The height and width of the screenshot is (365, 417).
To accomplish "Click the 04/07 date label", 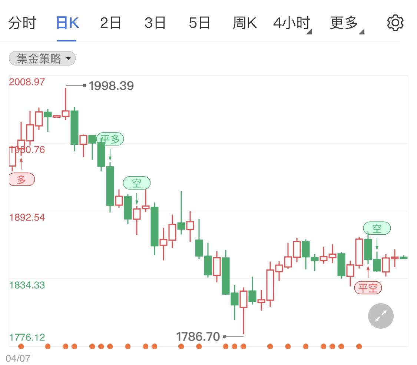I will click(18, 358).
